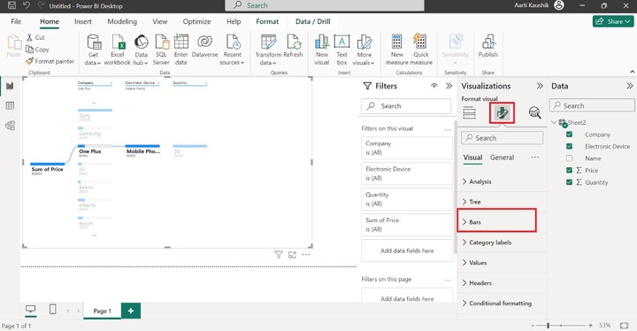Screen dimensions: 637x331
Task: Switch to Model view in left sidebar
Action: (10, 126)
